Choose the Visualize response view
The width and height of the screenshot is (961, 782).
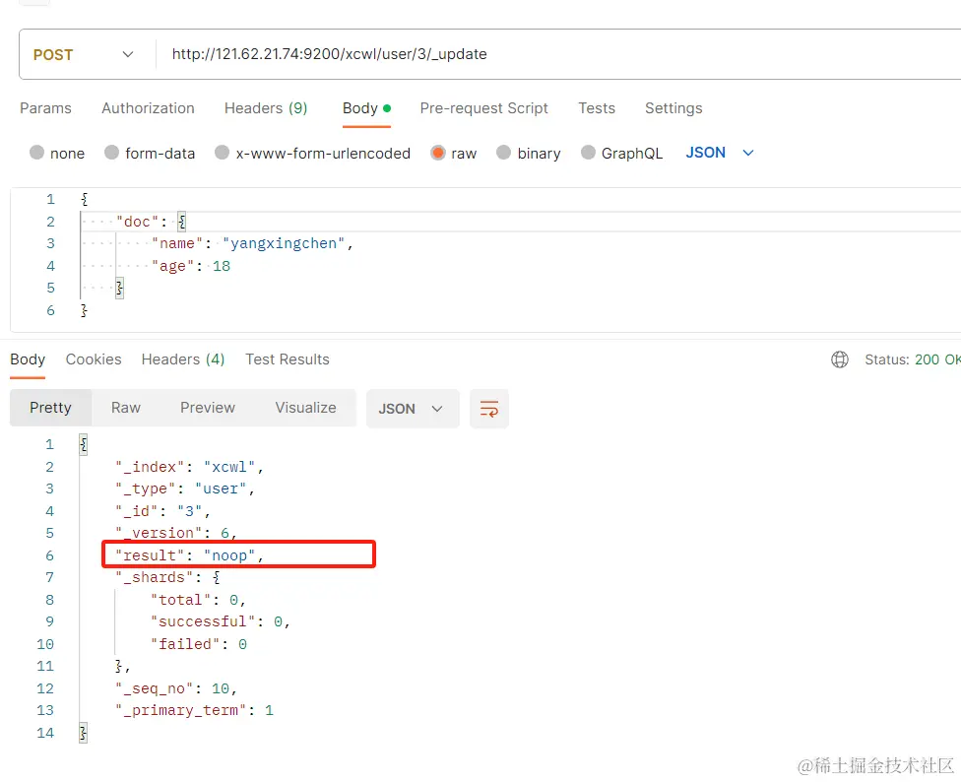click(305, 408)
